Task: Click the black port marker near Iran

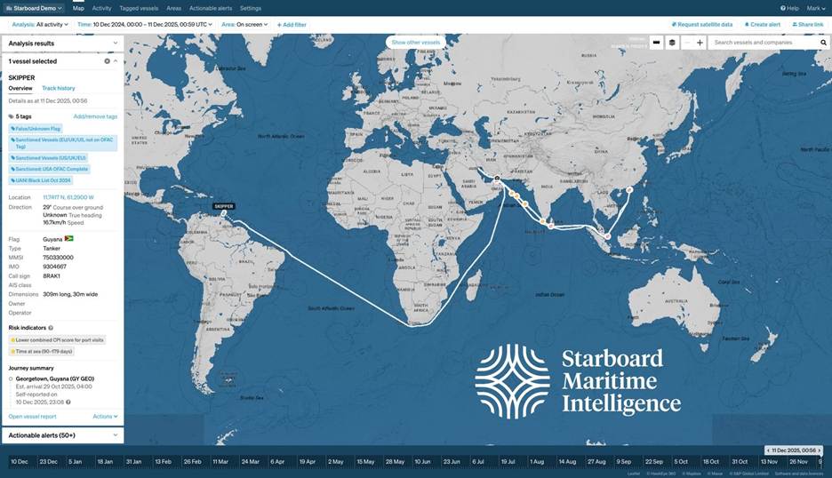Action: pyautogui.click(x=497, y=179)
